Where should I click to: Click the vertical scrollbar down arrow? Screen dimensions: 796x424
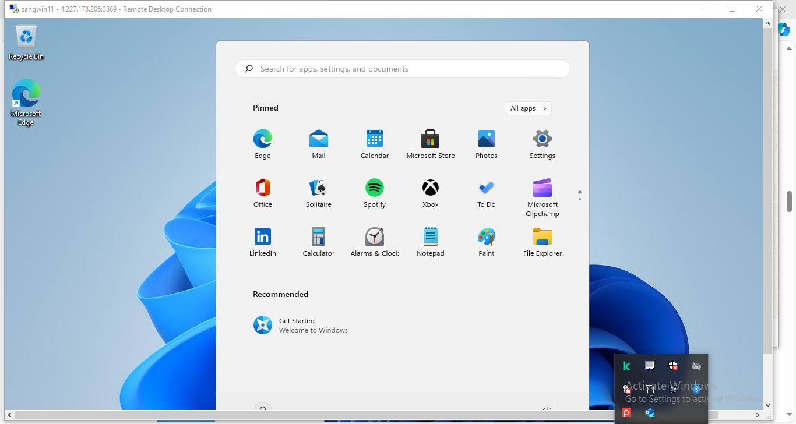coord(767,405)
